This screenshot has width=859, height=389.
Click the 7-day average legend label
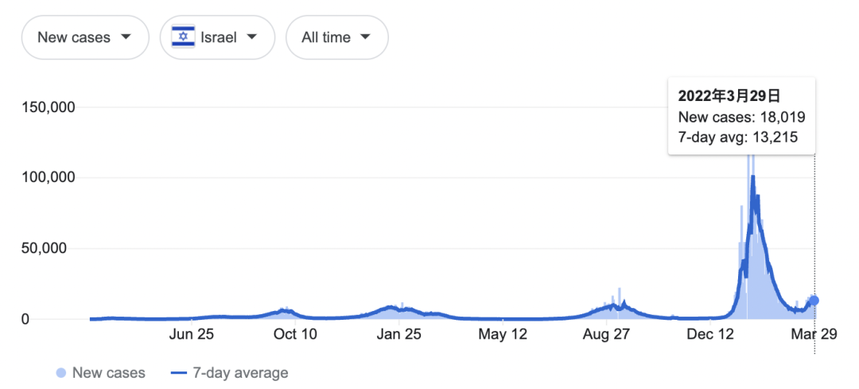(x=239, y=372)
